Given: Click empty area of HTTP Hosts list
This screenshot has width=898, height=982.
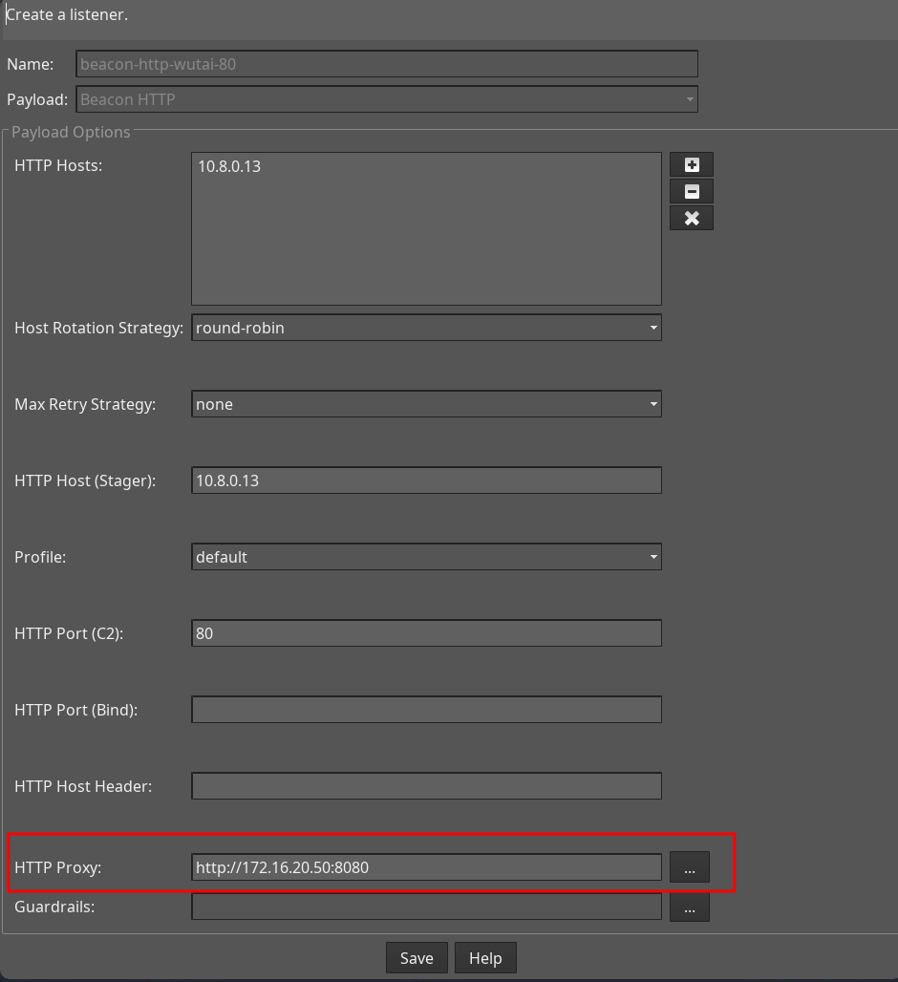Looking at the screenshot, I should (426, 248).
